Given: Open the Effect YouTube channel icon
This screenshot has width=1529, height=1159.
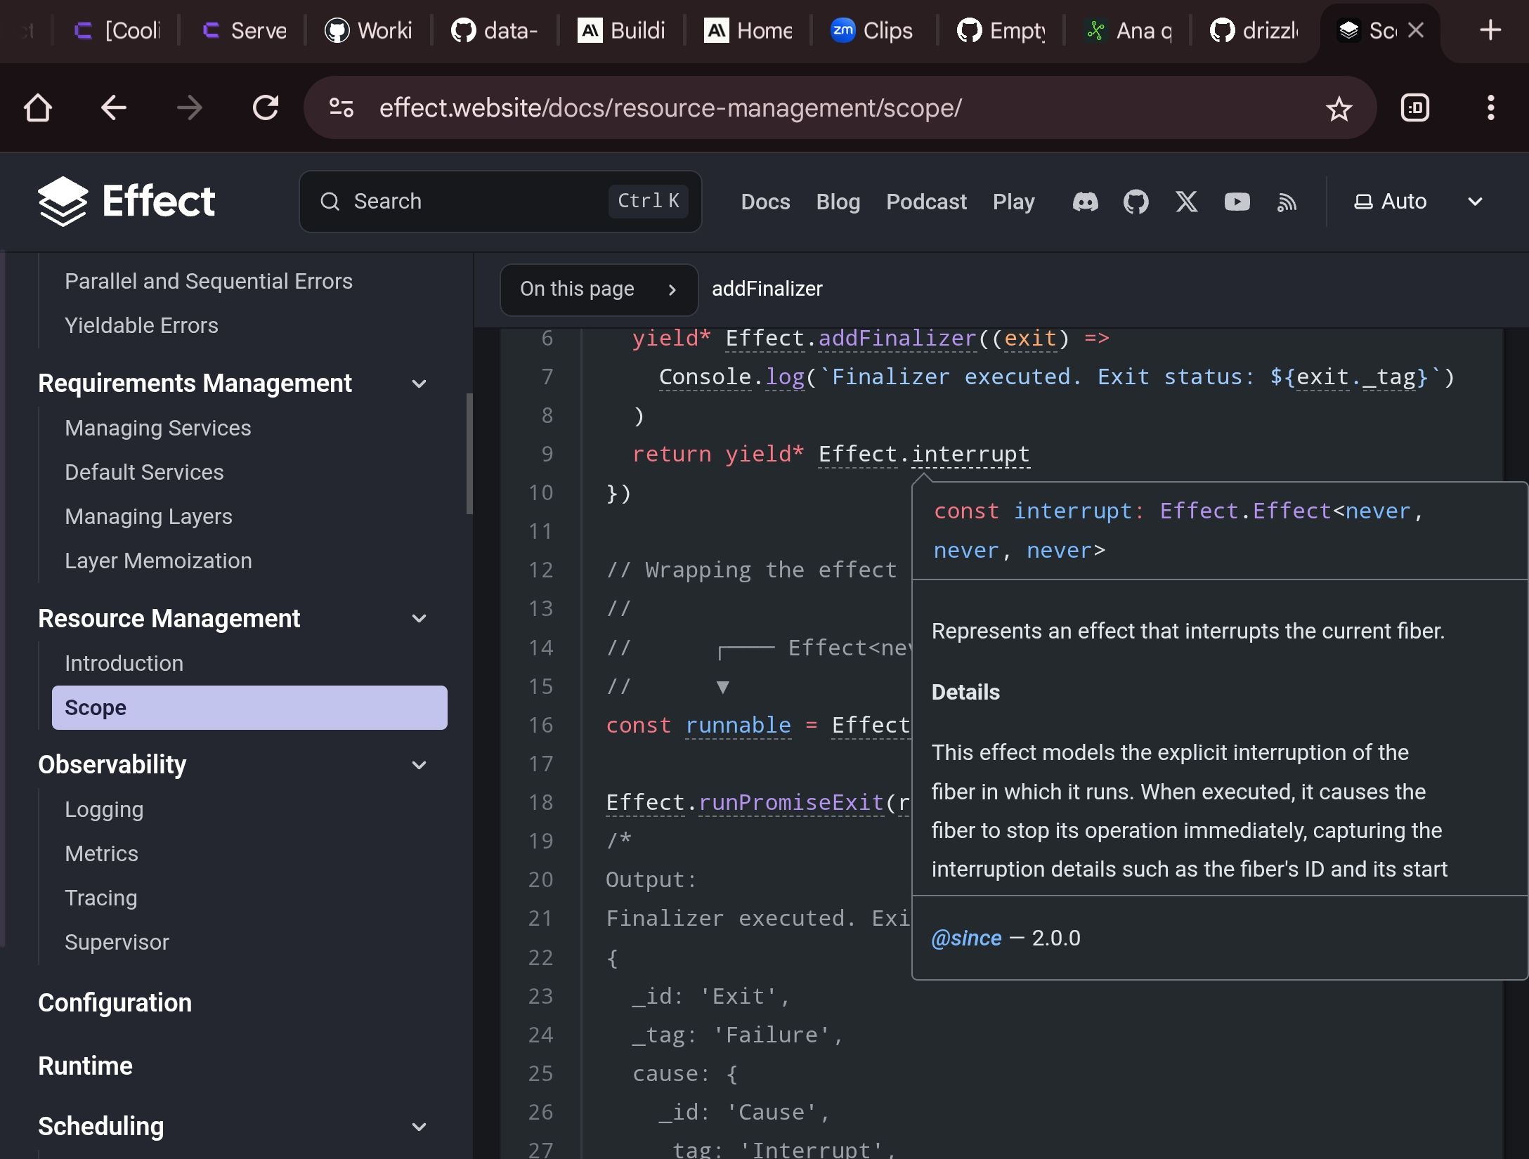Looking at the screenshot, I should tap(1237, 202).
